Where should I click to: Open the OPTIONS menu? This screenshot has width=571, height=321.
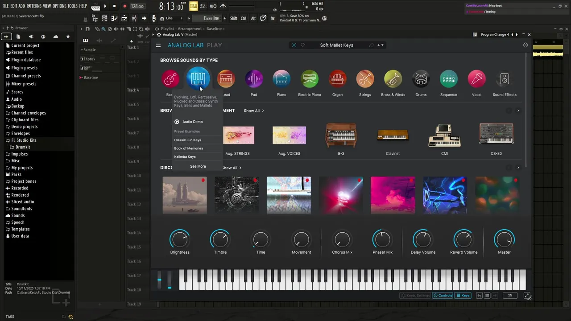59,6
